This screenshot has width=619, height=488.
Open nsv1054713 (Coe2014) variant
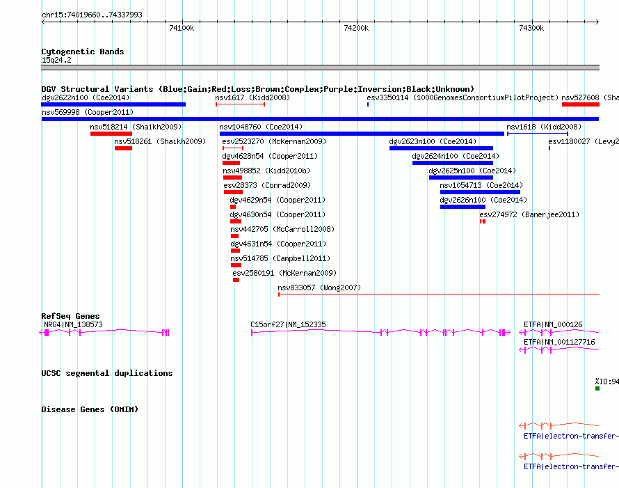coord(481,185)
